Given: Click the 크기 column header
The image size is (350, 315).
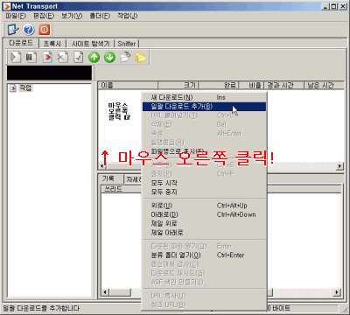Looking at the screenshot, I should point(178,85).
